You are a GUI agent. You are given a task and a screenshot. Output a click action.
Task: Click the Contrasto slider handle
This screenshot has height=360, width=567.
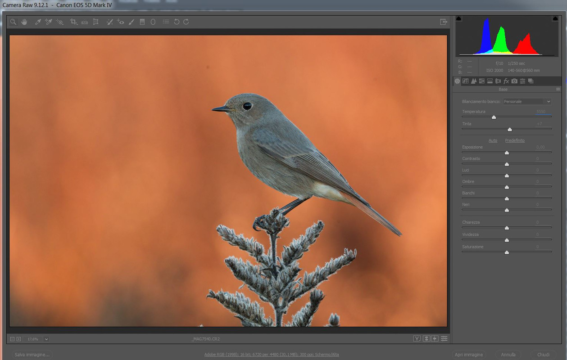(x=507, y=164)
